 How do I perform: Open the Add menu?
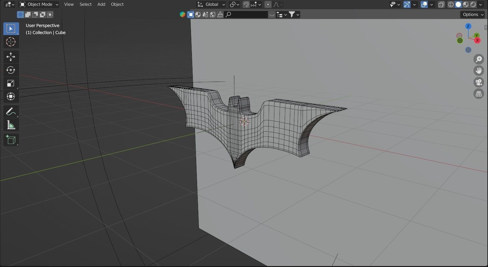pyautogui.click(x=101, y=4)
